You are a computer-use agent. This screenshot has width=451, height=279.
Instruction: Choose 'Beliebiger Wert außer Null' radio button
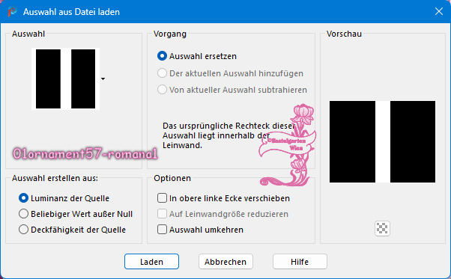point(23,214)
